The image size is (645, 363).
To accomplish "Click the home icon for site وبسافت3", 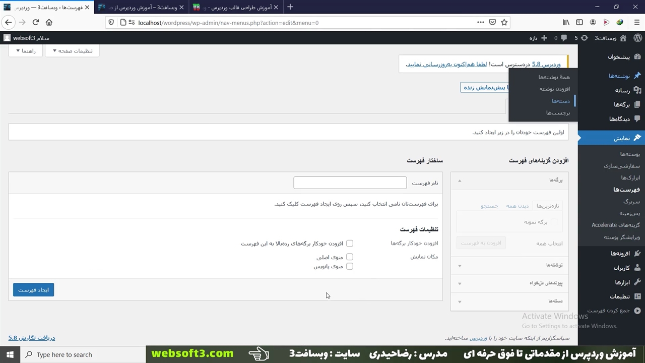I will [623, 38].
